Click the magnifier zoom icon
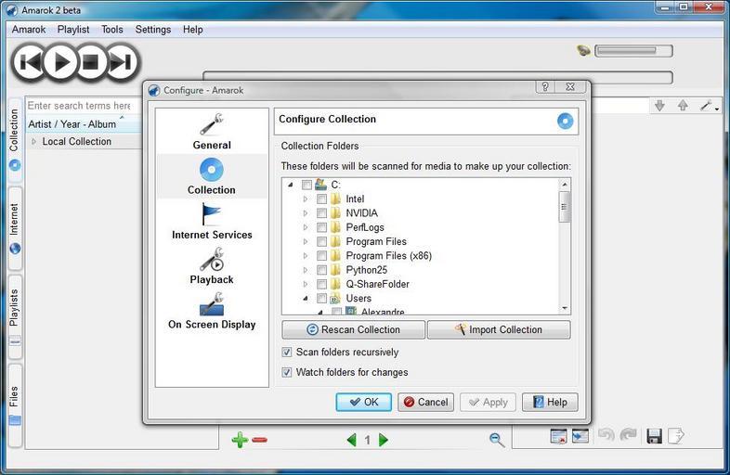The height and width of the screenshot is (475, 730). 497,440
